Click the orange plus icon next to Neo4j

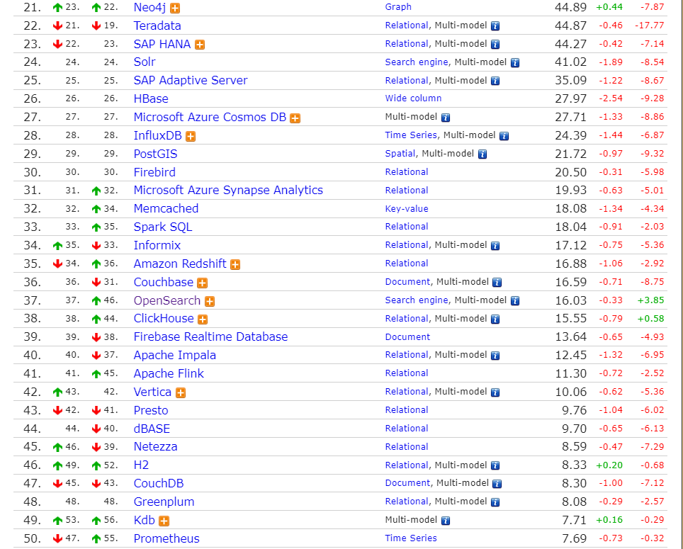coord(175,9)
